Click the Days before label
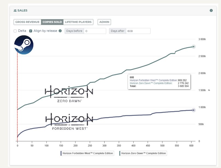Viewport: 221px width, 168px height. (x=74, y=31)
